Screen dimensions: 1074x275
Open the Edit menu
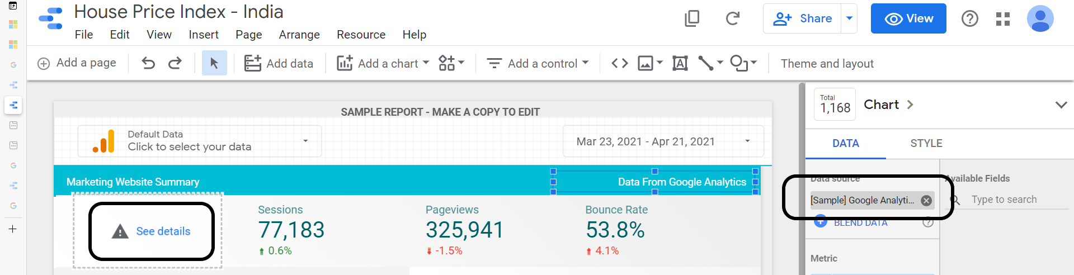tap(120, 35)
